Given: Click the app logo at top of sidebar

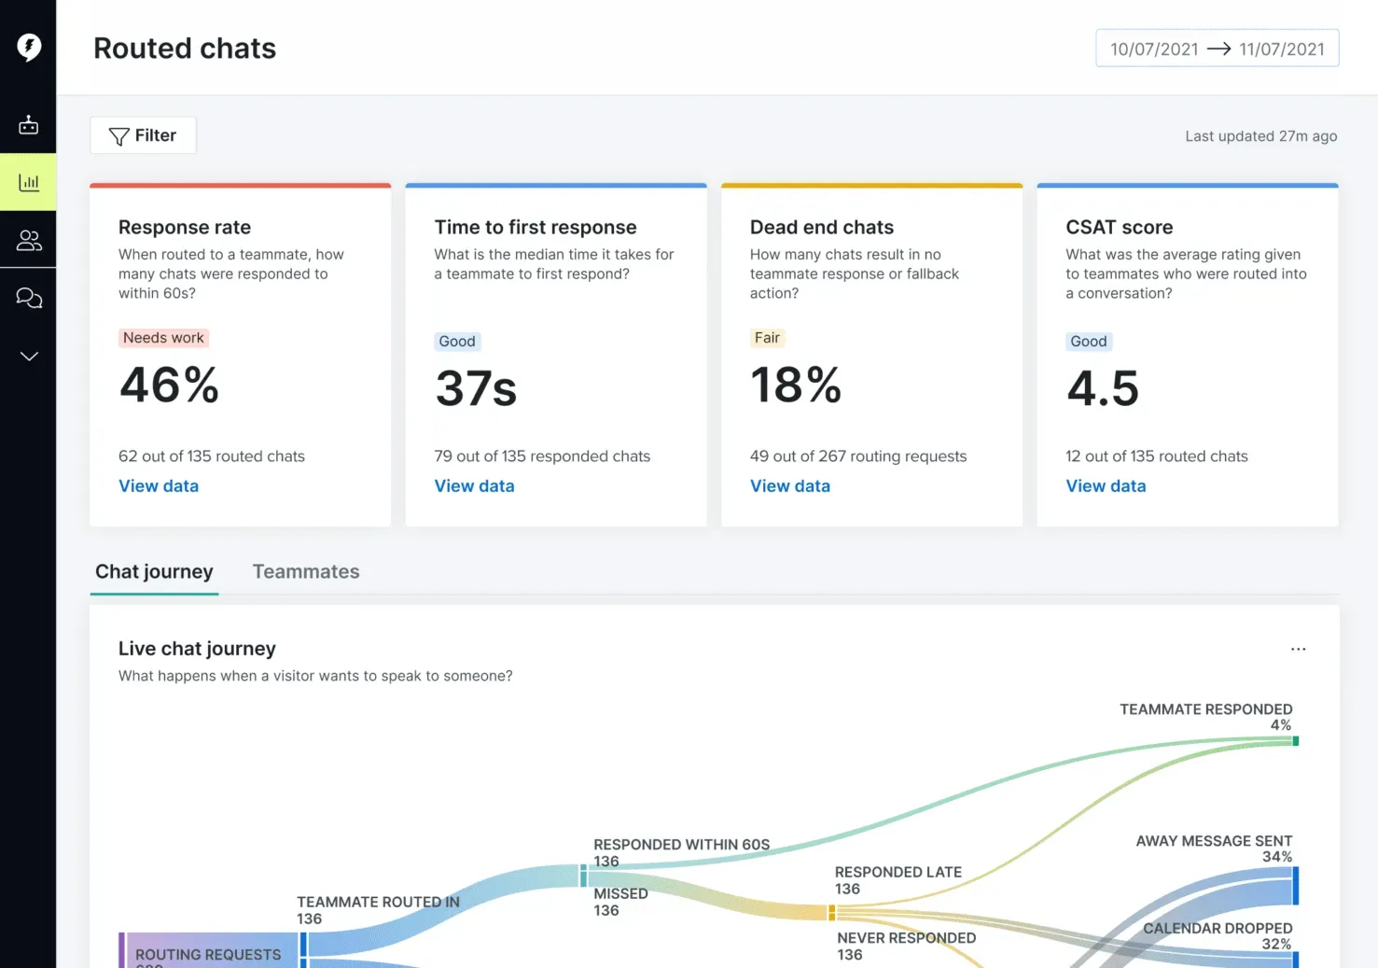Looking at the screenshot, I should point(28,46).
